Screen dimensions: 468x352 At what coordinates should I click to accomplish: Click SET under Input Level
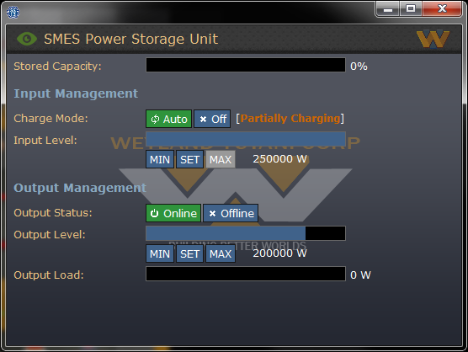[x=189, y=159]
